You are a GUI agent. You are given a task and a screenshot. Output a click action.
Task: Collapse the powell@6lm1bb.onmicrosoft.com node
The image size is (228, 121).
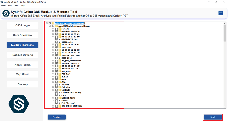tap(50, 26)
